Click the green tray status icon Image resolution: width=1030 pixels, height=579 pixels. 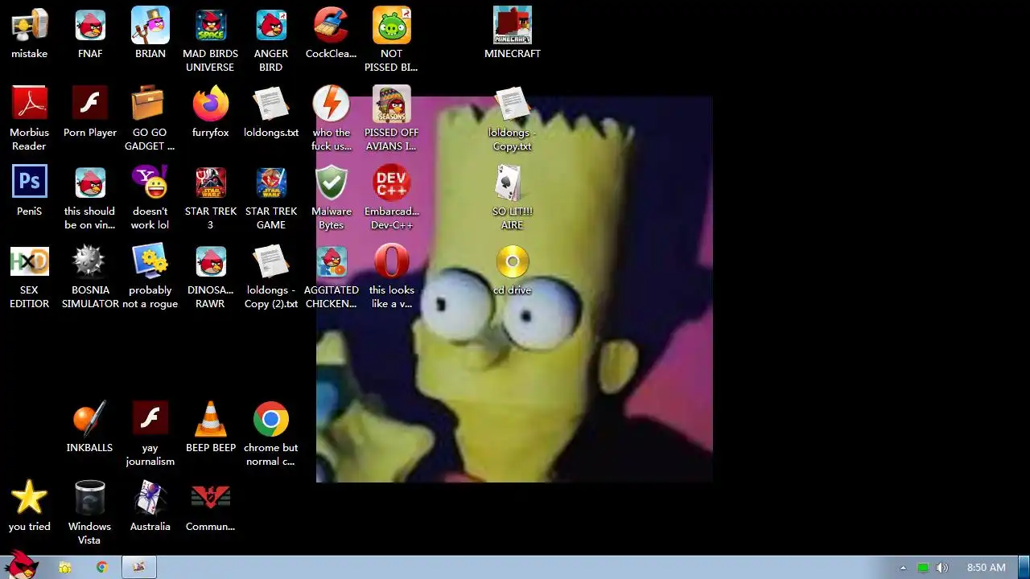coord(923,568)
